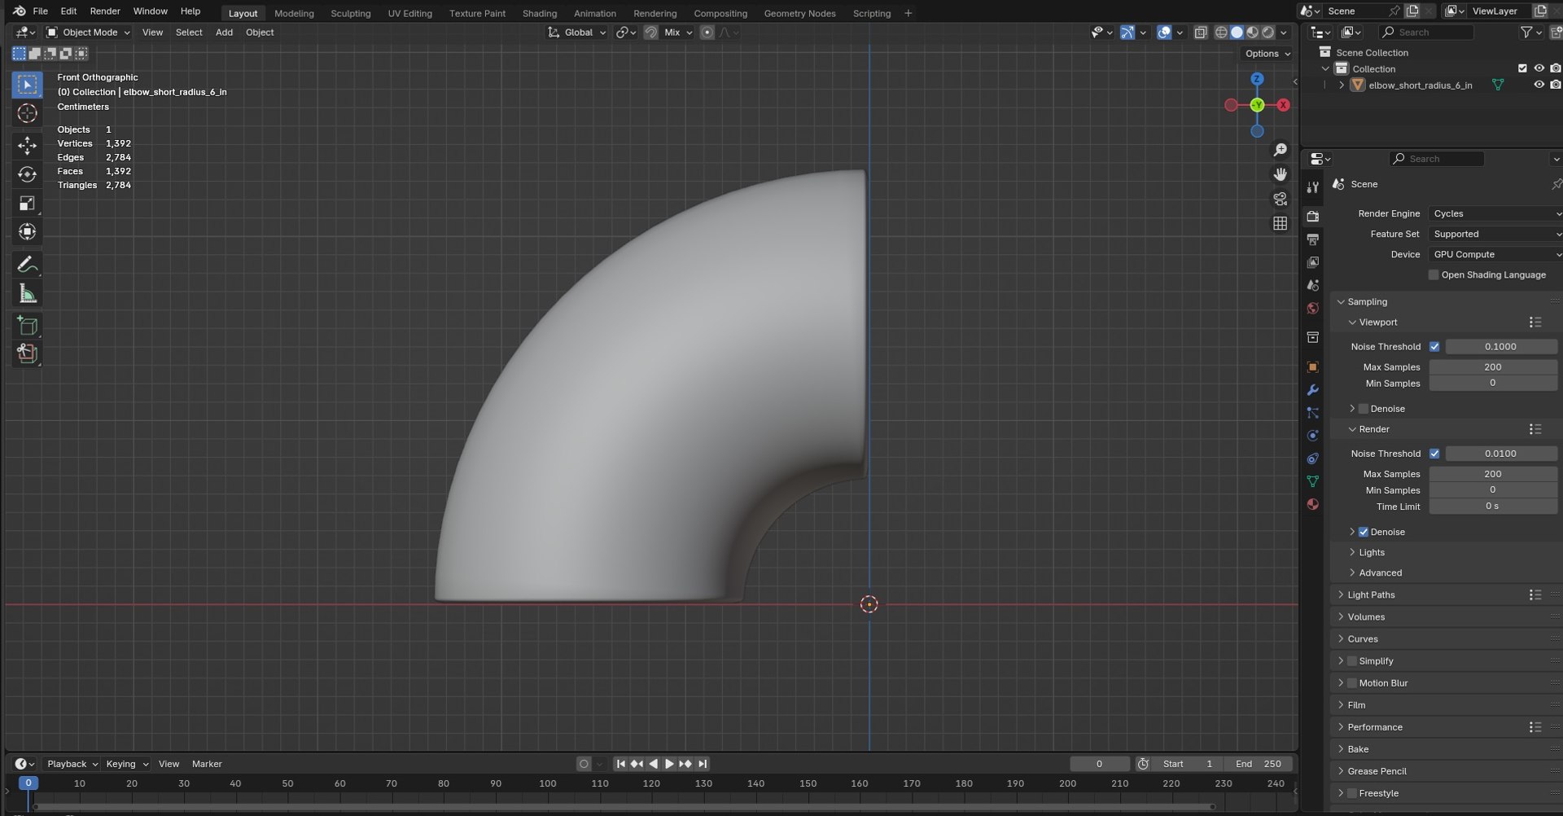Collapse the Sampling panel
The image size is (1563, 816).
1367,302
